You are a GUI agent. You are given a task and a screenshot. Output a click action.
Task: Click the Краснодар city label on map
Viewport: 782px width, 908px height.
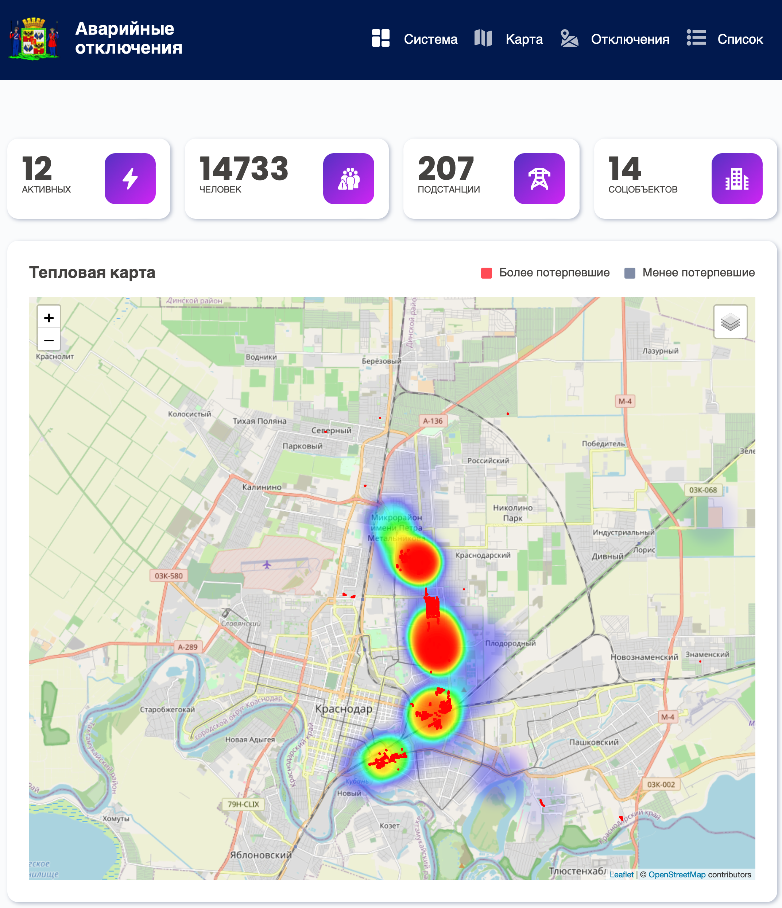click(x=344, y=708)
